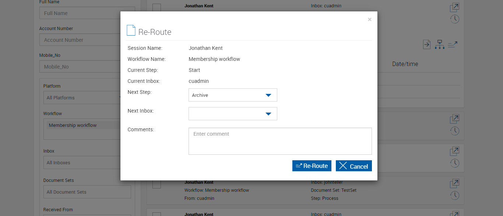Select Membership workflow in the Workflow filter

73,125
